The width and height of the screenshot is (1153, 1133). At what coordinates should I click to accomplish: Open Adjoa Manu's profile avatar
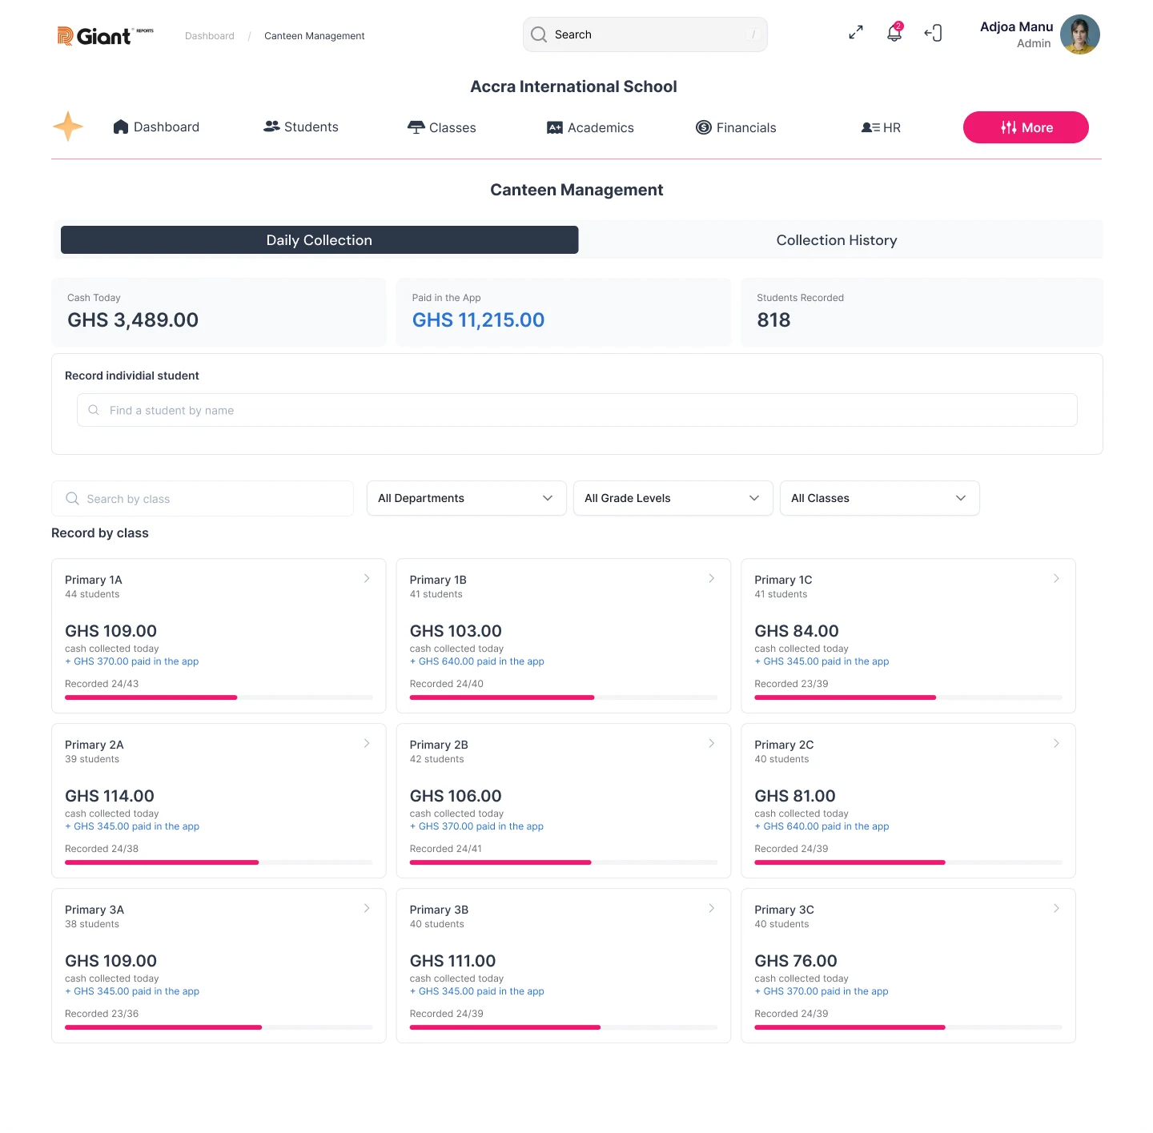click(1079, 34)
